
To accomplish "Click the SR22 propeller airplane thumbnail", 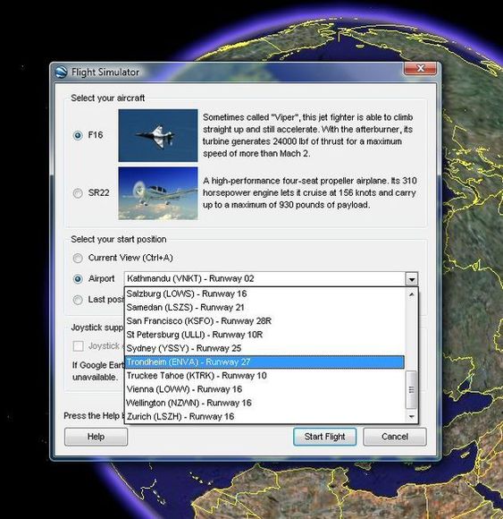I will (158, 193).
